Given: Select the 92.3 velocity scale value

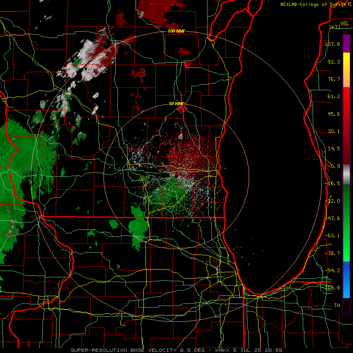Looking at the screenshot, I should click(334, 62).
